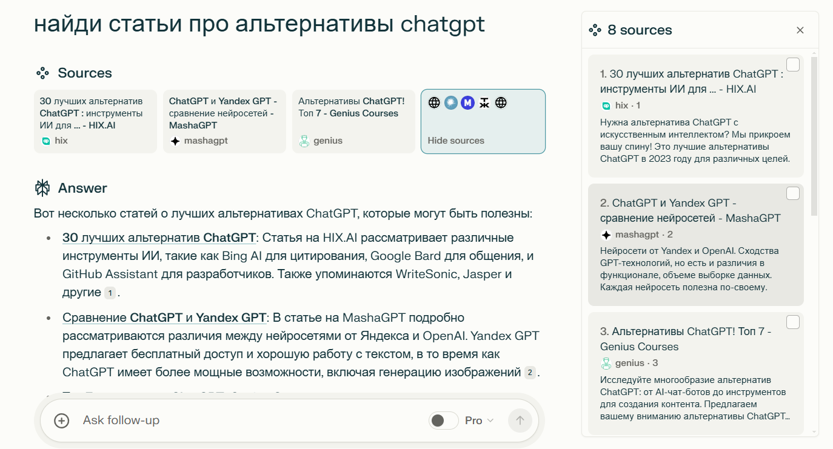
Task: Click the Genius Courses favicon on the third card
Action: coord(306,141)
